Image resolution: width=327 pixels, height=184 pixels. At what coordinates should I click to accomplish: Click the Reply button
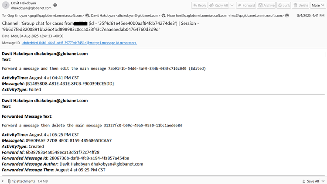point(200,5)
